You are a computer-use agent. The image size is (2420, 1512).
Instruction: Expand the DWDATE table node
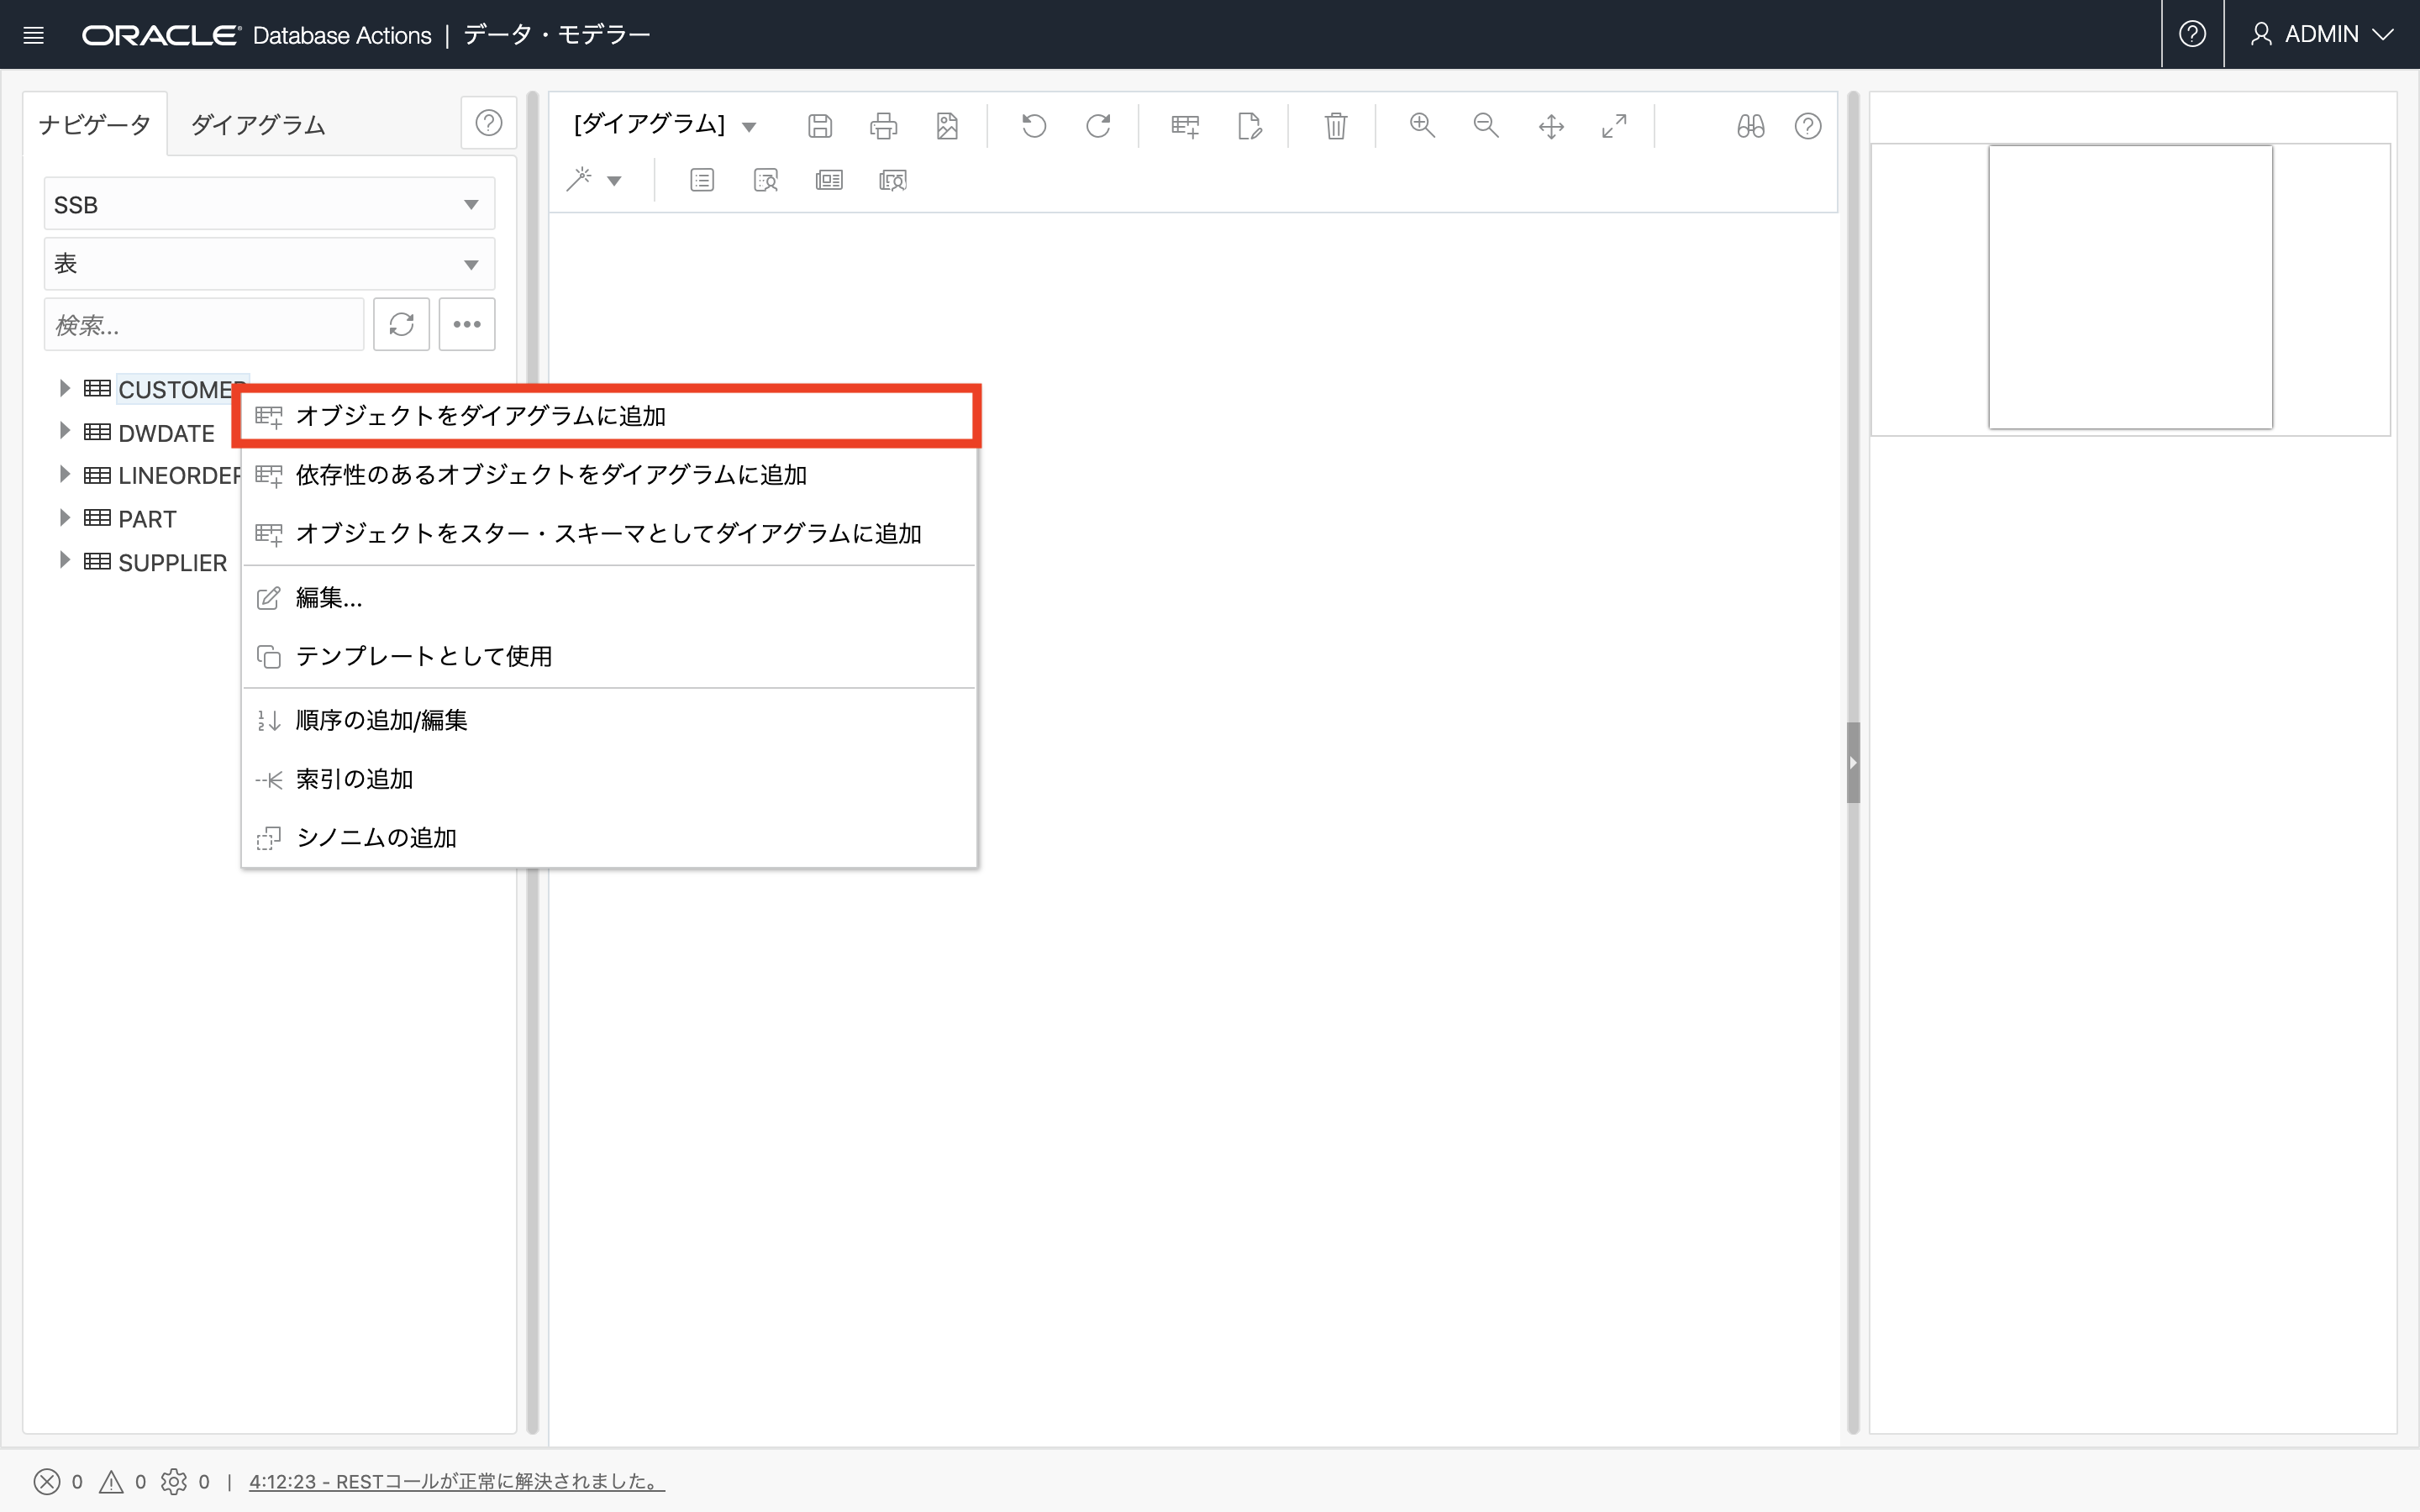65,431
